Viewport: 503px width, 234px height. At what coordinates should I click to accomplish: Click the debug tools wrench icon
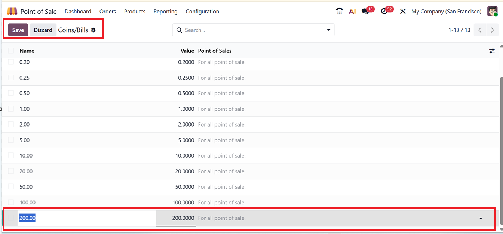[x=403, y=11]
